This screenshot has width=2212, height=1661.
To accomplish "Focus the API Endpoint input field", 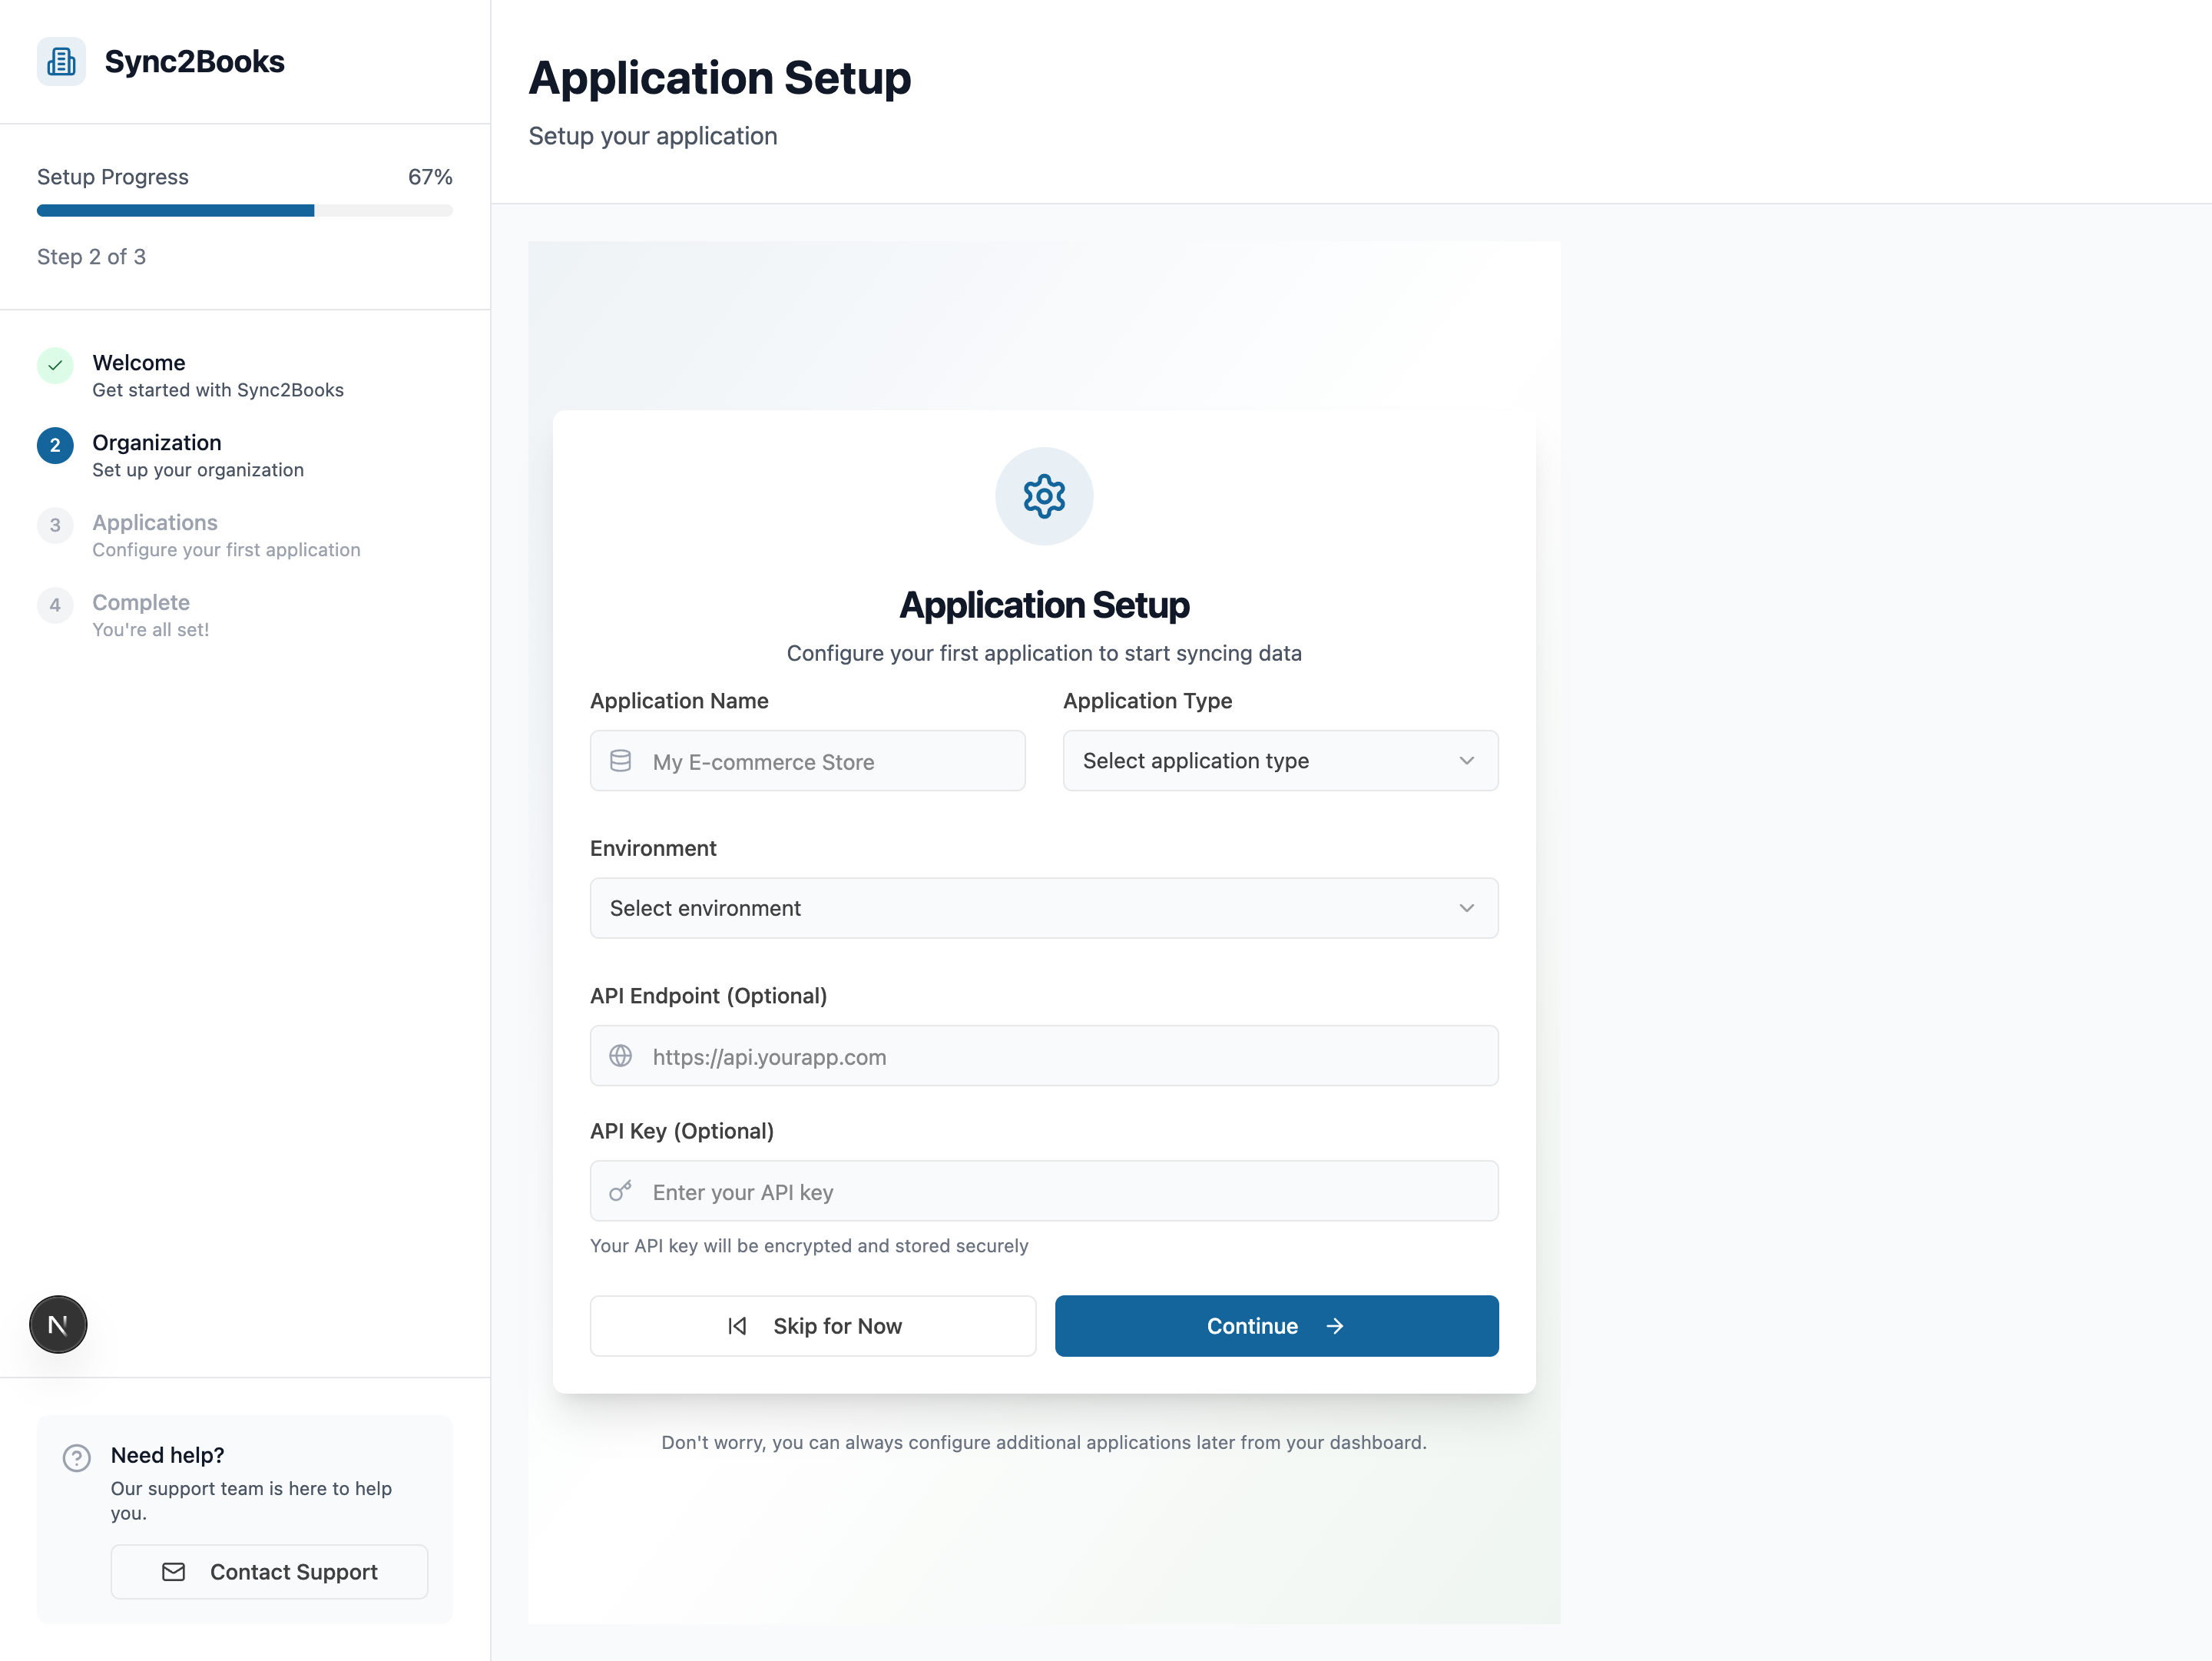I will tap(1044, 1056).
